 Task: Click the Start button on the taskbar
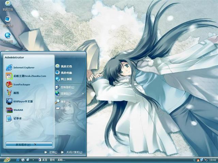pos(6,160)
